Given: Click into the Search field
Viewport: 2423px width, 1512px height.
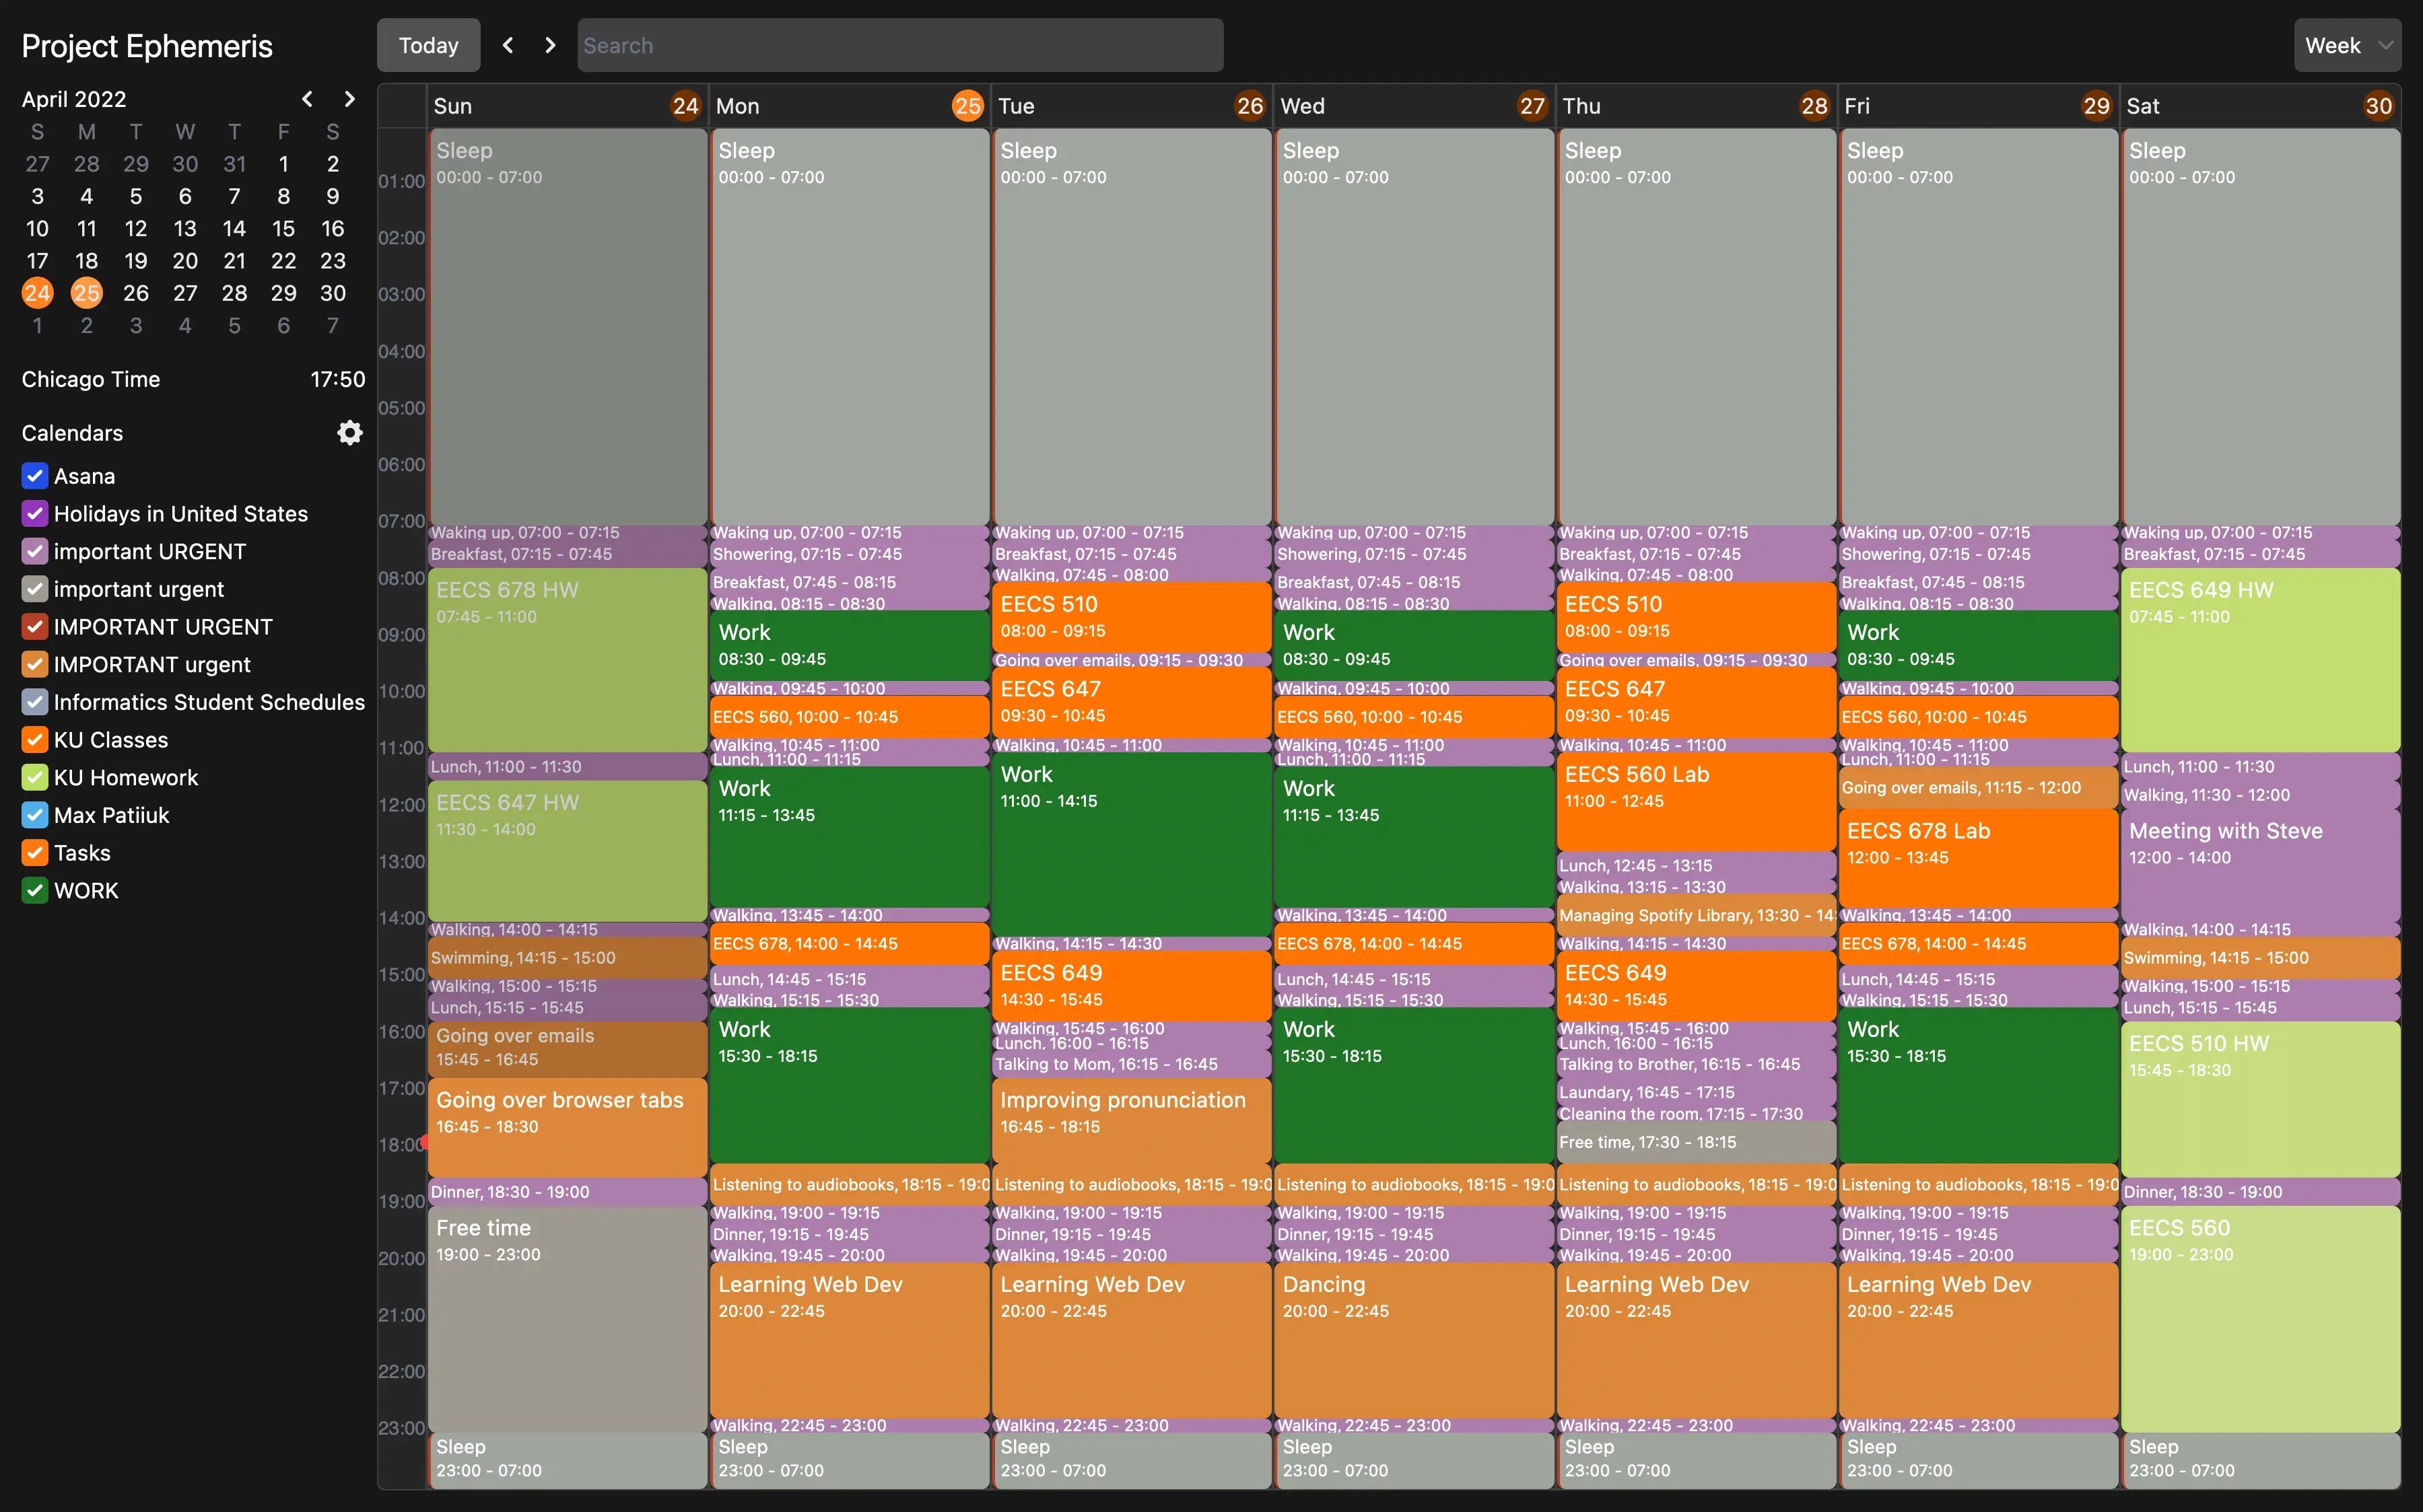Looking at the screenshot, I should click(899, 45).
